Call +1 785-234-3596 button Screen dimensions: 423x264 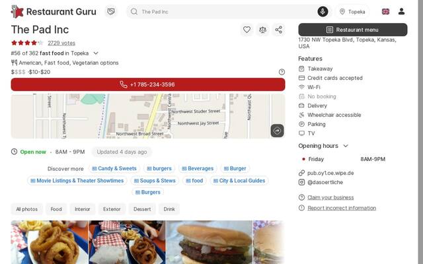click(x=148, y=84)
